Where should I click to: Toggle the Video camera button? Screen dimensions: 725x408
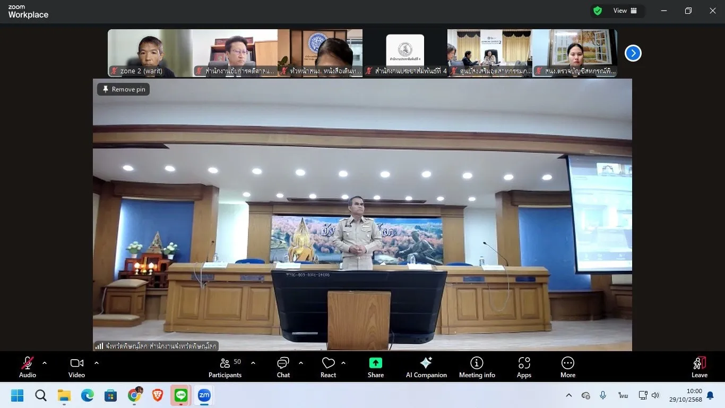click(77, 367)
